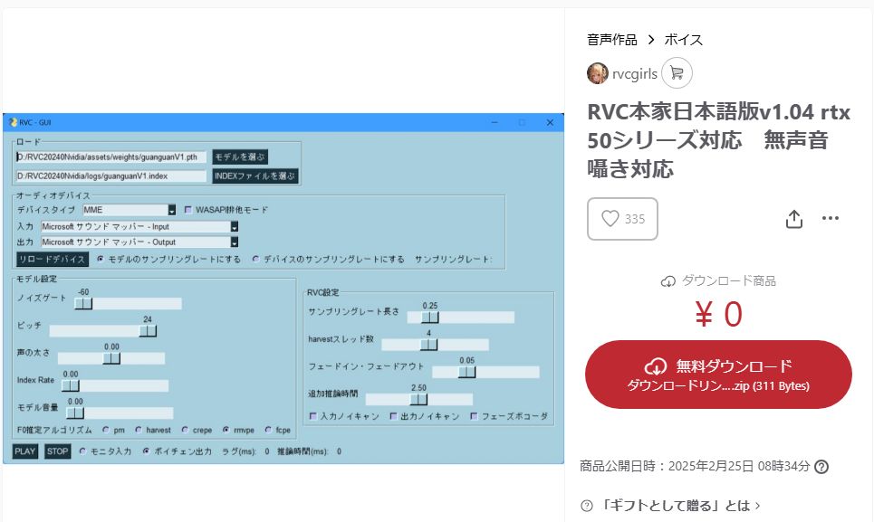Click the 商品公開日時 date text
Screen dimensions: 874x522
pos(695,466)
